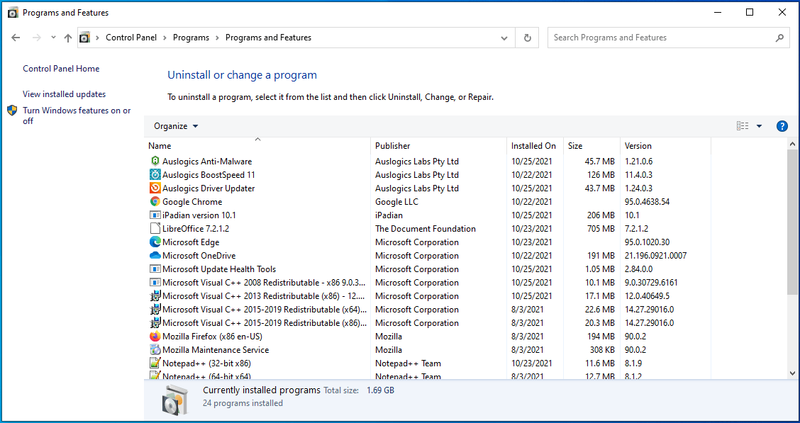
Task: Click the LibreOffice 7.2.1.2 icon
Action: tap(156, 228)
